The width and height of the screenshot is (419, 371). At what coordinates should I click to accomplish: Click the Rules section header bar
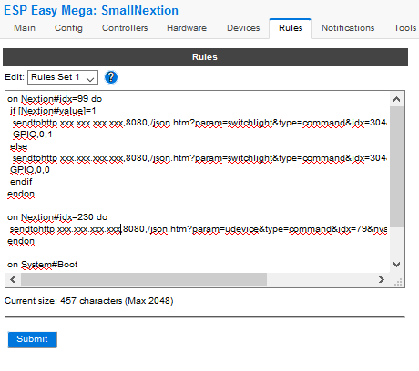pyautogui.click(x=205, y=57)
